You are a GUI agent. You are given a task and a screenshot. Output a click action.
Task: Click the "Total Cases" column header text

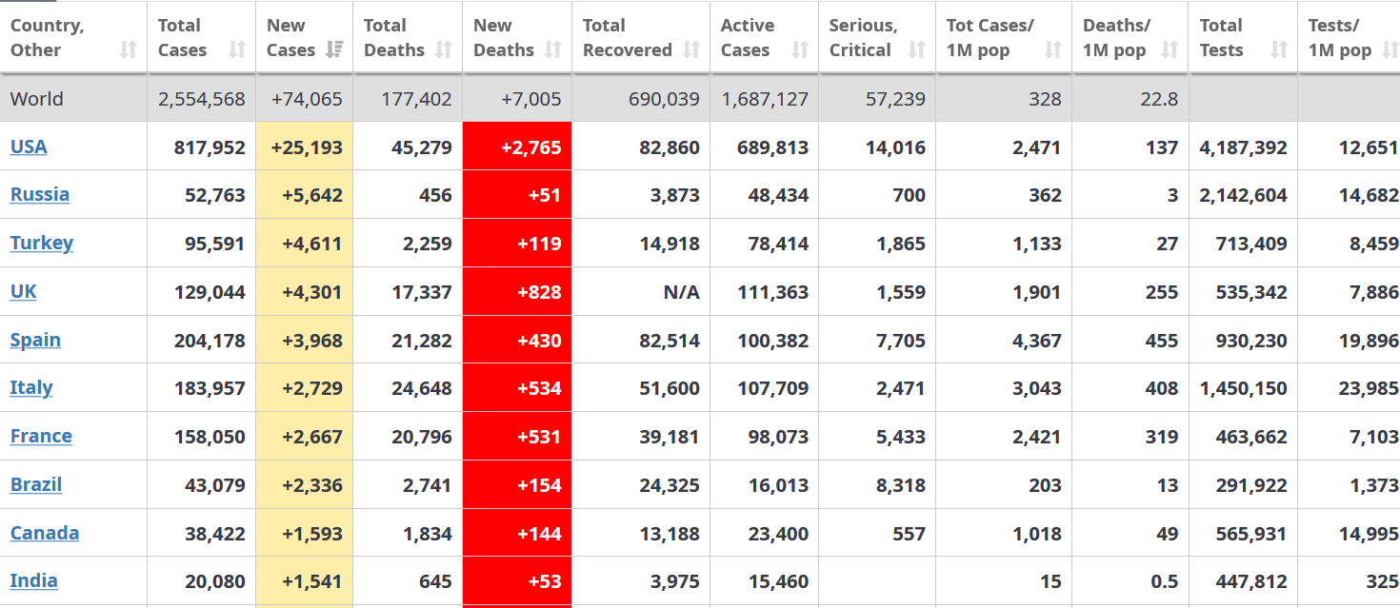click(x=182, y=38)
